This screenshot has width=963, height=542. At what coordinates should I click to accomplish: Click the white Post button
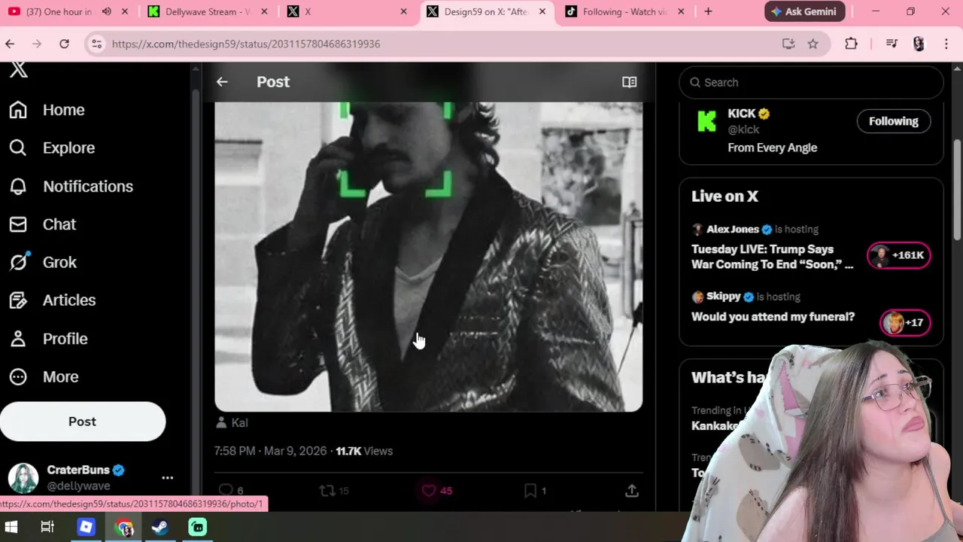[x=83, y=422]
